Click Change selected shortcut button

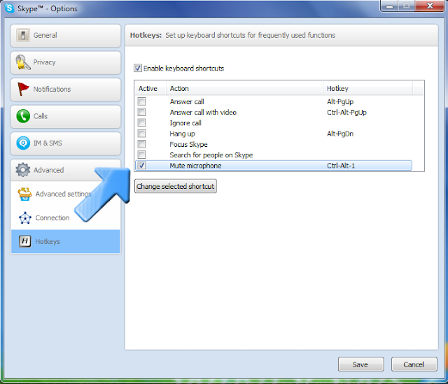[176, 187]
